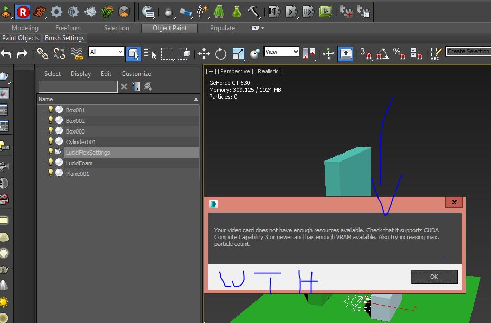Activate the Select and Rotate tool
Image resolution: width=491 pixels, height=323 pixels.
[x=221, y=53]
